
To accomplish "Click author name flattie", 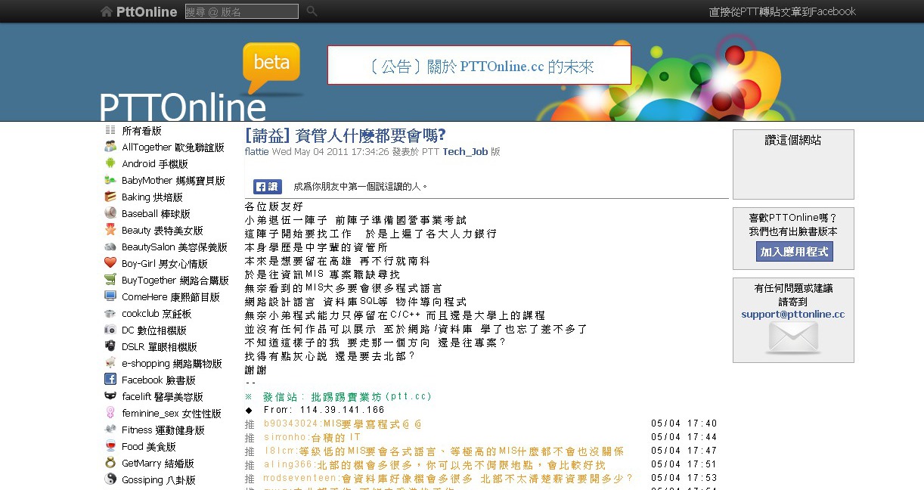I will pyautogui.click(x=257, y=151).
